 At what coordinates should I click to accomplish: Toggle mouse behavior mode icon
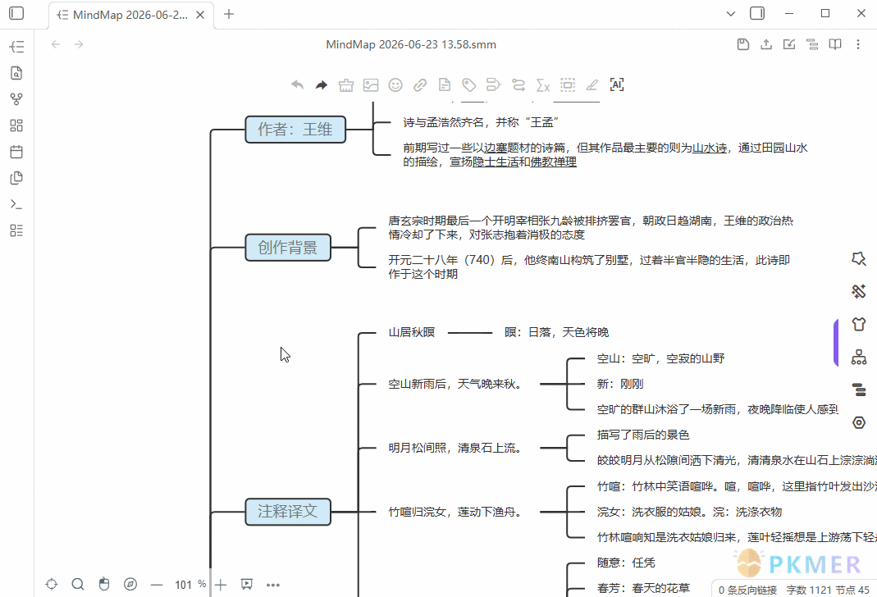pyautogui.click(x=104, y=584)
